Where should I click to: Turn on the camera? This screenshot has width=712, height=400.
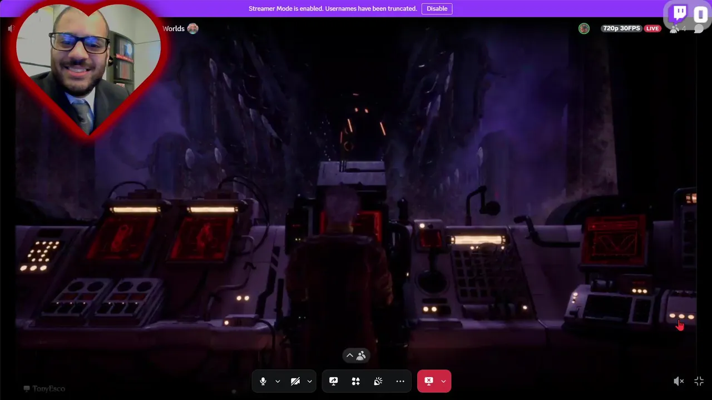pos(295,381)
